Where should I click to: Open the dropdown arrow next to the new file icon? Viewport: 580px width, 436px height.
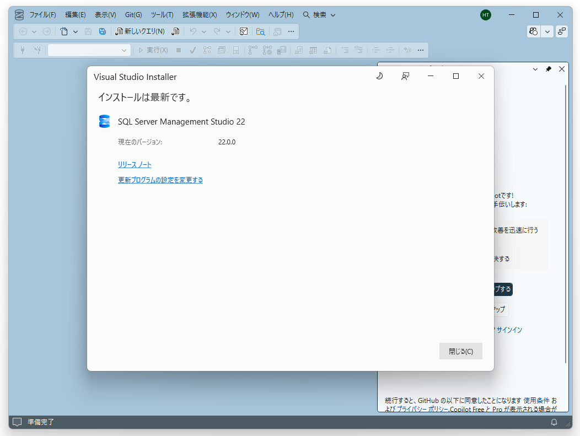coord(76,31)
